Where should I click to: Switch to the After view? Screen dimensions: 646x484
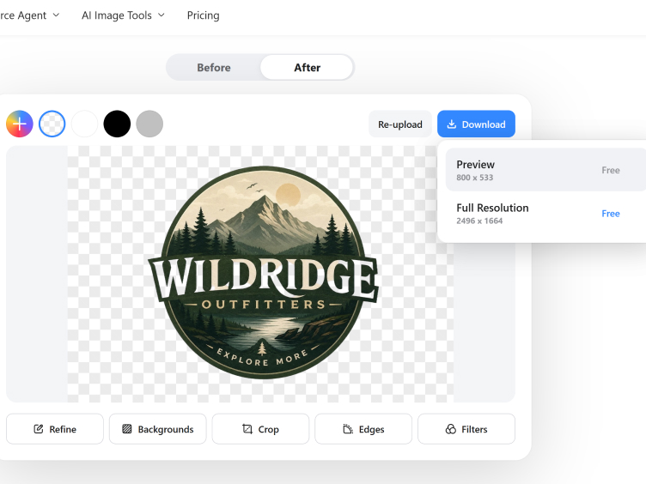click(x=307, y=68)
